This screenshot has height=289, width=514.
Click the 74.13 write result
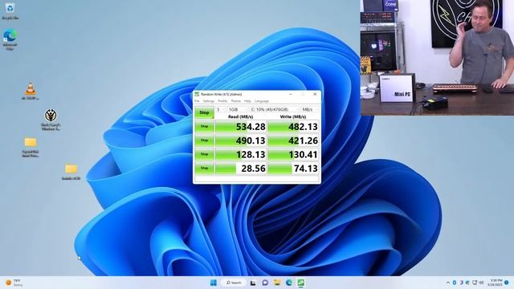point(293,168)
